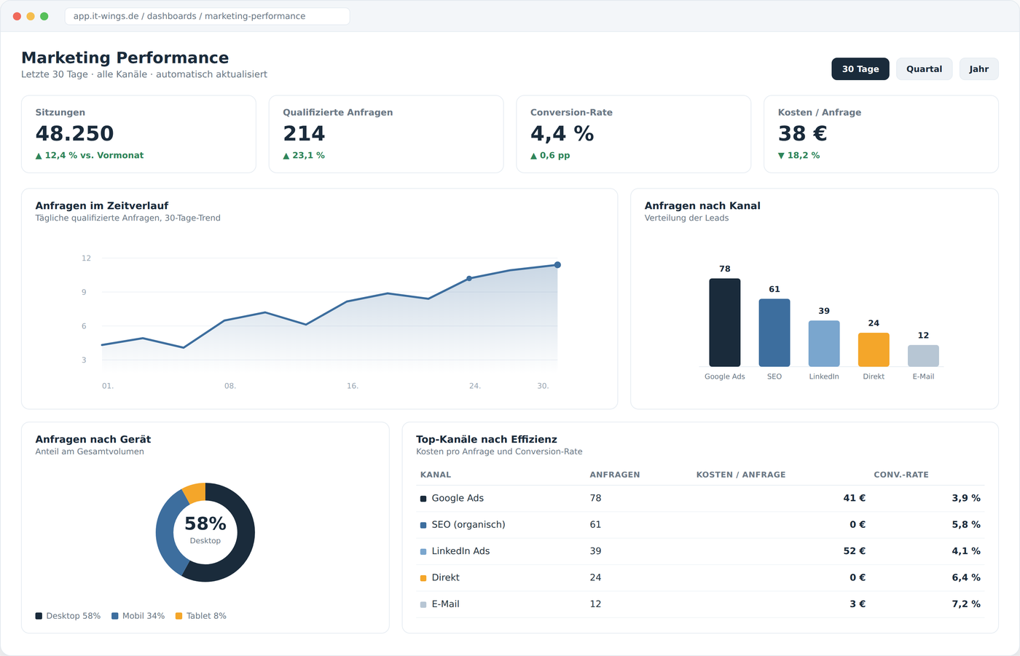Switch to the Quartal view
Viewport: 1020px width, 656px height.
pyautogui.click(x=924, y=68)
